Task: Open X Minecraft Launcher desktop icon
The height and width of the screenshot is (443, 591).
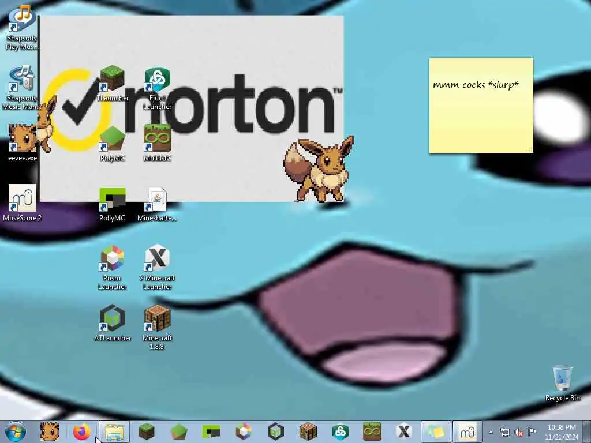Action: pos(157,268)
